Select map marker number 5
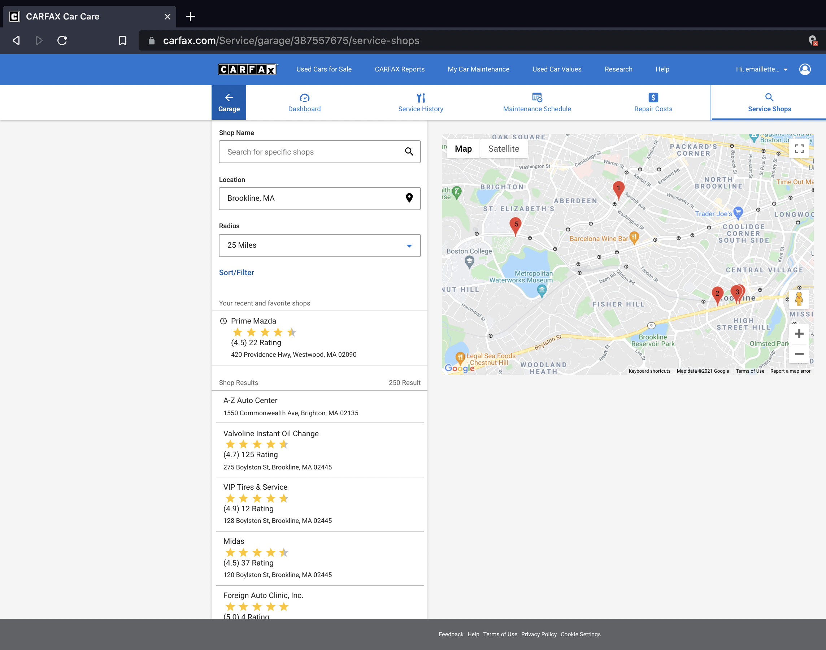This screenshot has width=826, height=650. [516, 226]
